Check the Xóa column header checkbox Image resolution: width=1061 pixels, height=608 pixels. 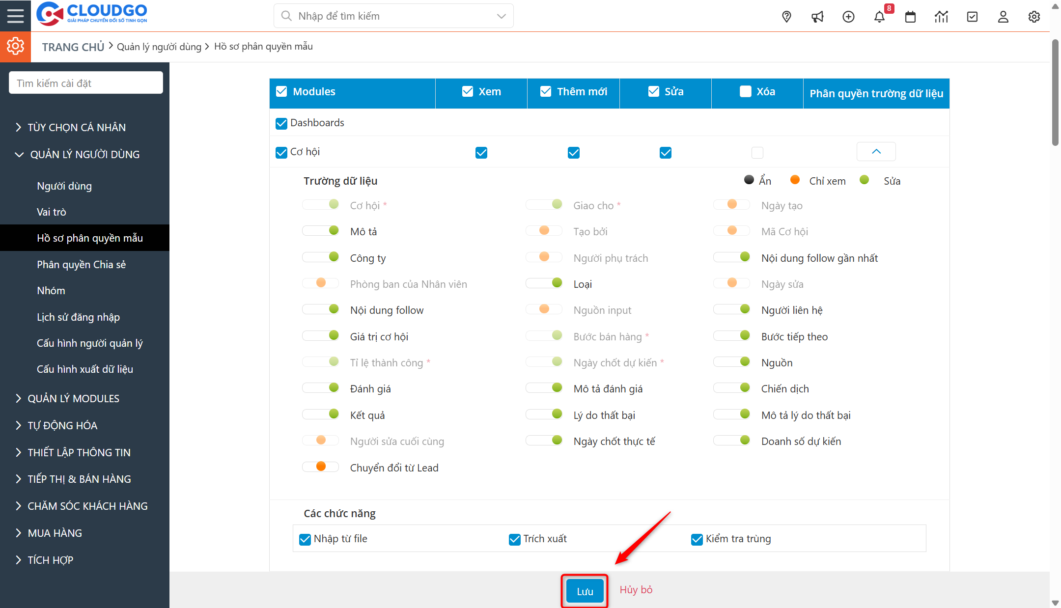[x=745, y=92]
